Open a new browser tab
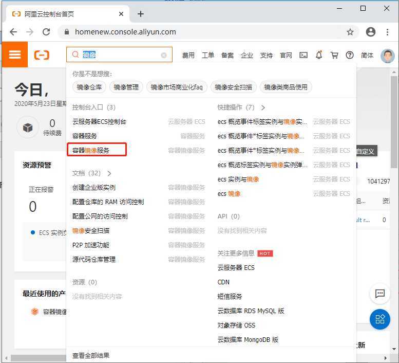The height and width of the screenshot is (363, 399). (141, 14)
